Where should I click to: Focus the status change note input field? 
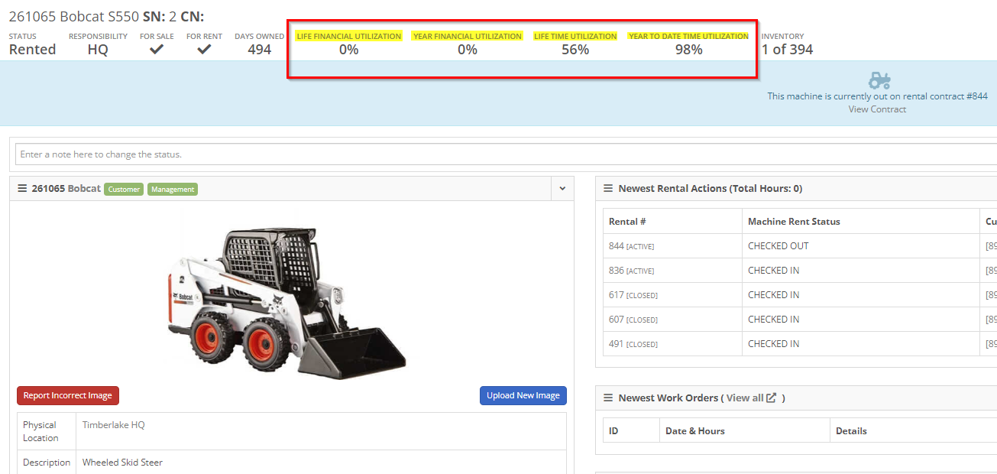[506, 154]
